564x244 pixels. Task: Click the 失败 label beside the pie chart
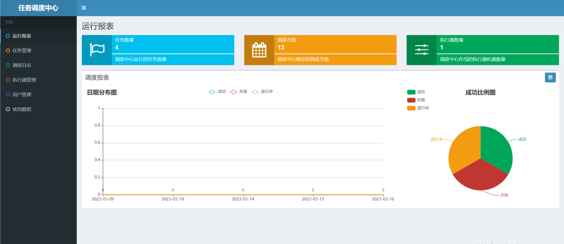[504, 195]
